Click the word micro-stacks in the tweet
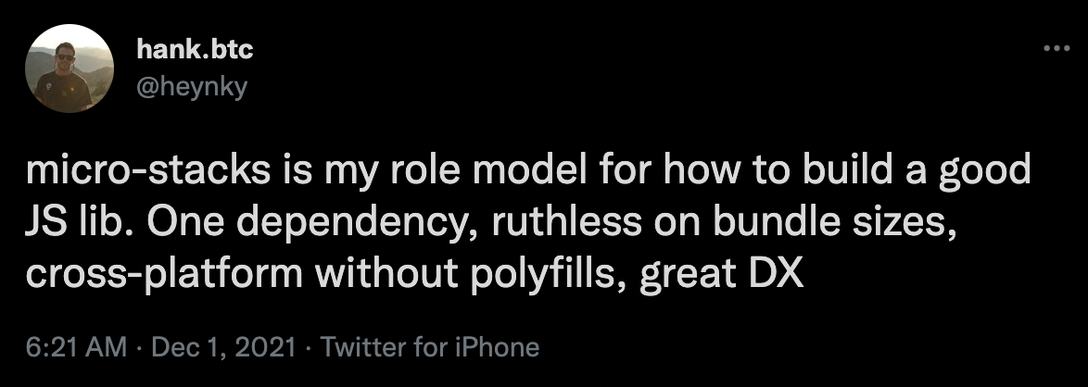This screenshot has height=387, width=1088. pyautogui.click(x=148, y=170)
